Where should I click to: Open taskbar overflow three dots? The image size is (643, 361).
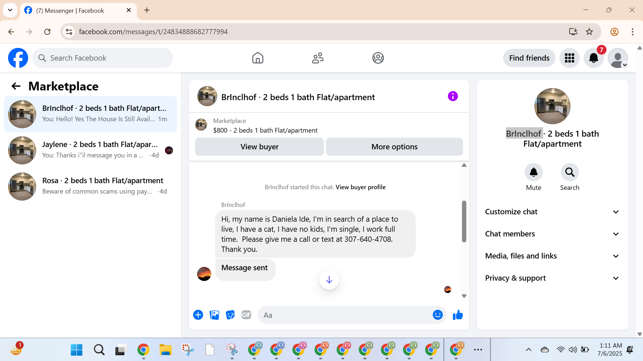click(x=478, y=350)
